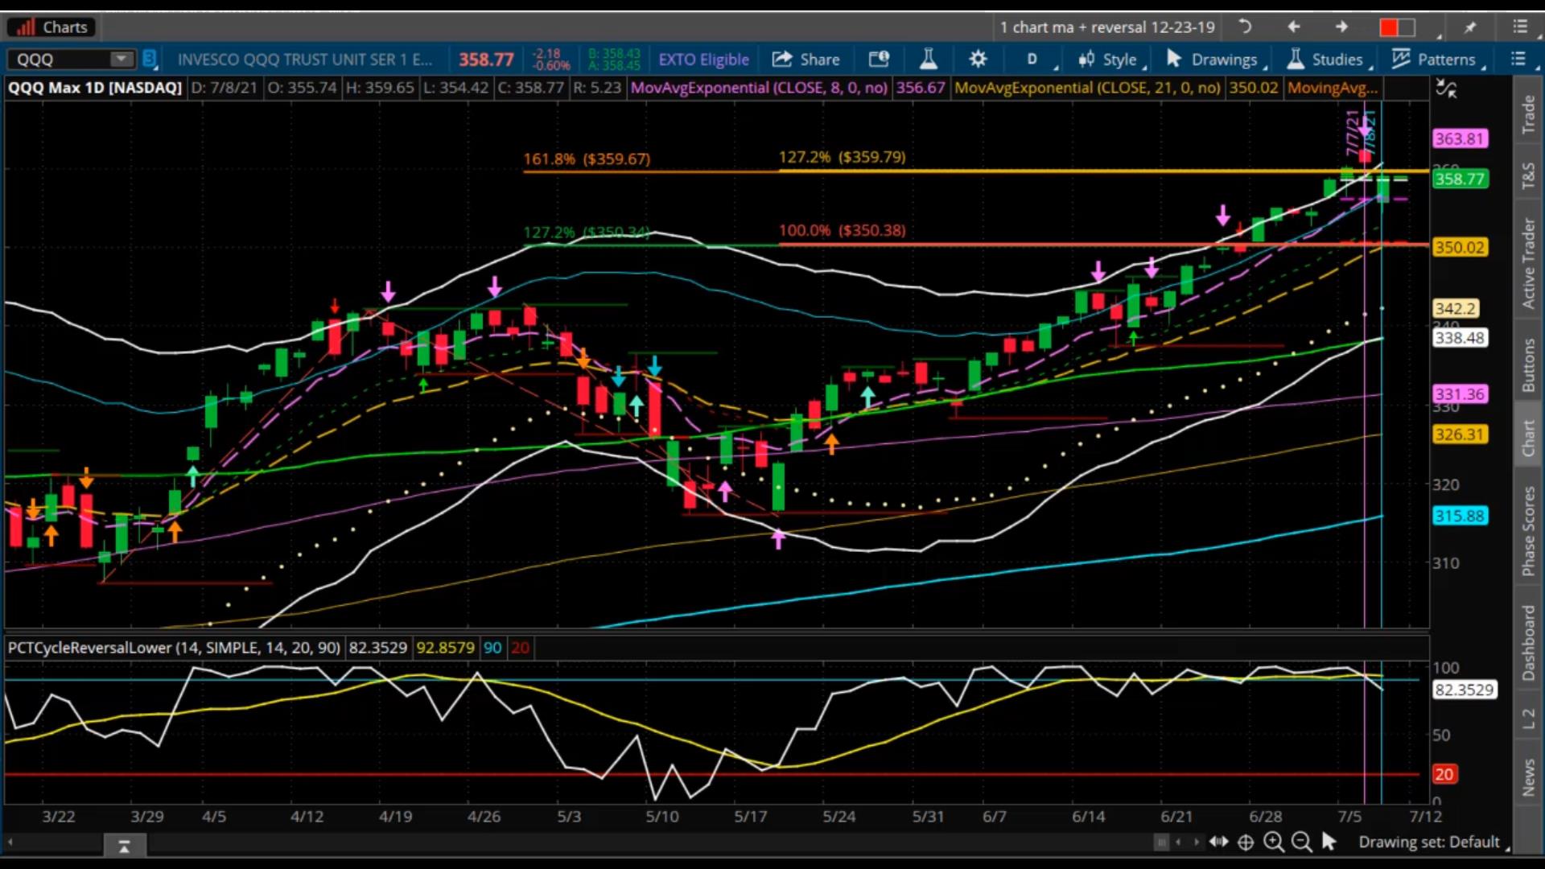Go to next workspace with right arrow
Screen dimensions: 1545x869
(x=1341, y=27)
